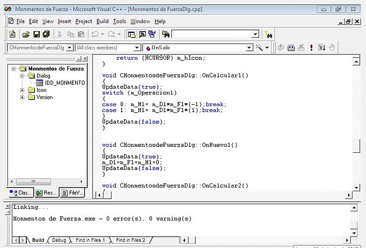This screenshot has height=248, width=366.
Task: Switch to the ClassView tab
Action: tap(21, 193)
